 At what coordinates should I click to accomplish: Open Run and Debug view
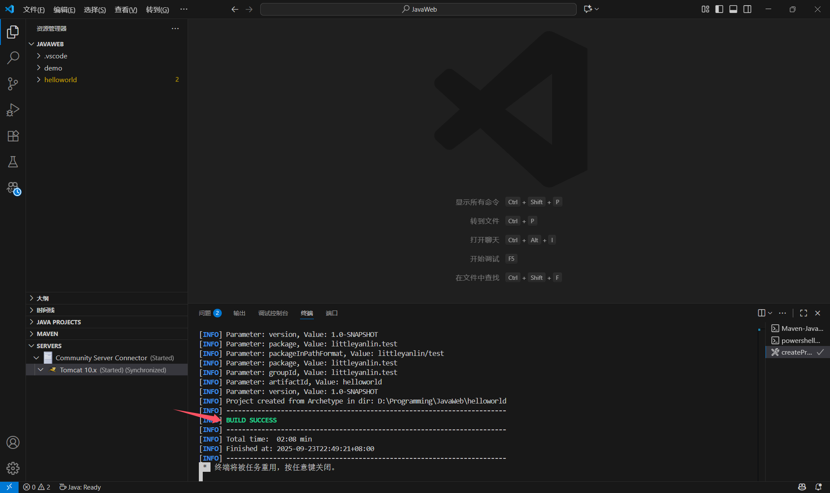click(13, 110)
